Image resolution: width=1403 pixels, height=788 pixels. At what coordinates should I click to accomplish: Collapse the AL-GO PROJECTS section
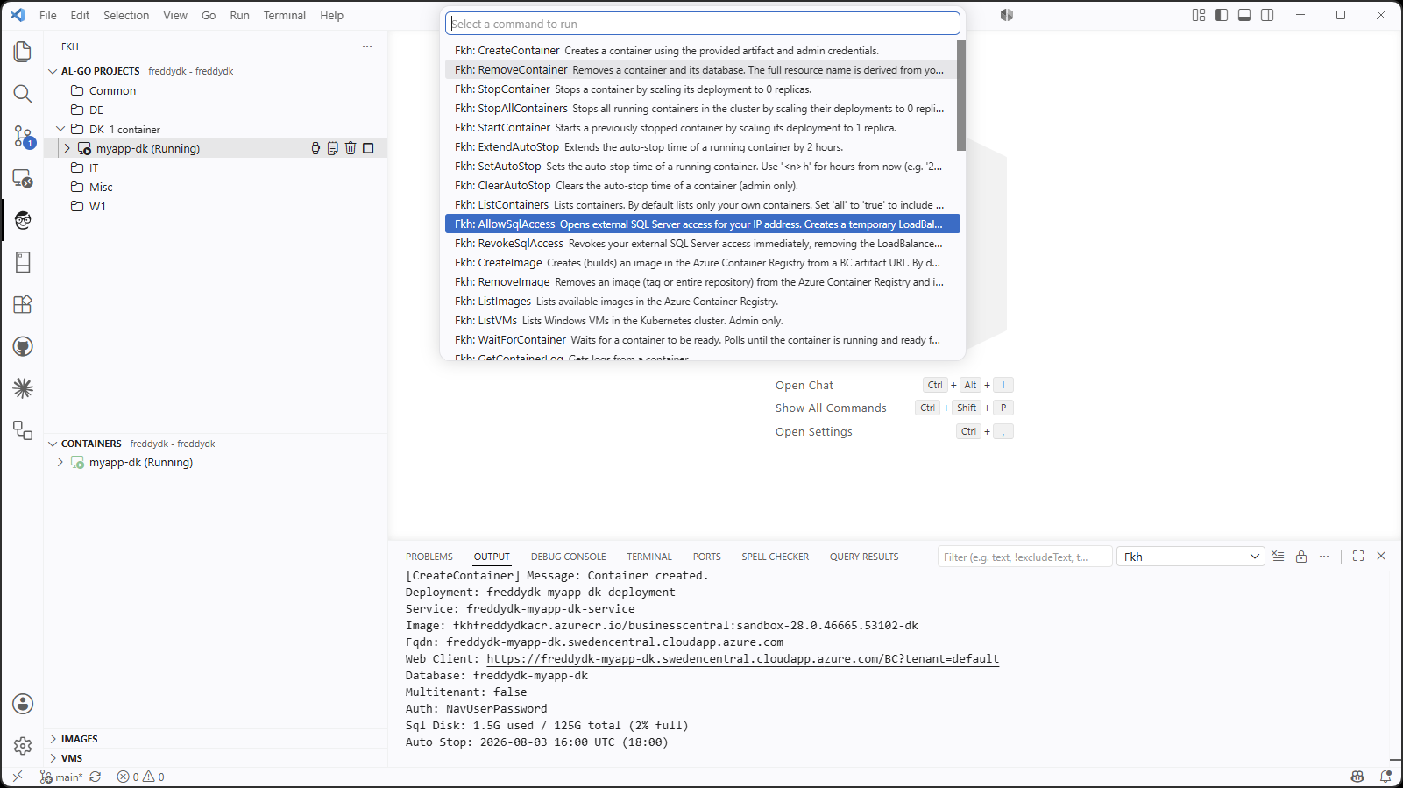tap(53, 71)
